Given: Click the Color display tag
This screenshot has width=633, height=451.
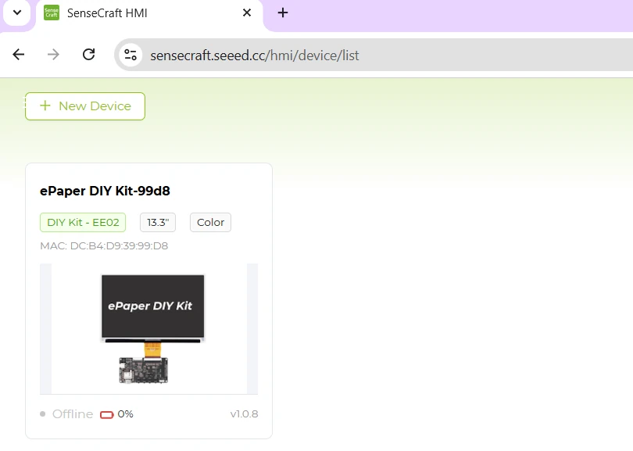Looking at the screenshot, I should tap(210, 223).
